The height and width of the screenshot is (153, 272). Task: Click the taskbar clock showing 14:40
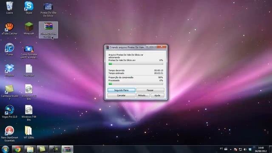pyautogui.click(x=261, y=149)
